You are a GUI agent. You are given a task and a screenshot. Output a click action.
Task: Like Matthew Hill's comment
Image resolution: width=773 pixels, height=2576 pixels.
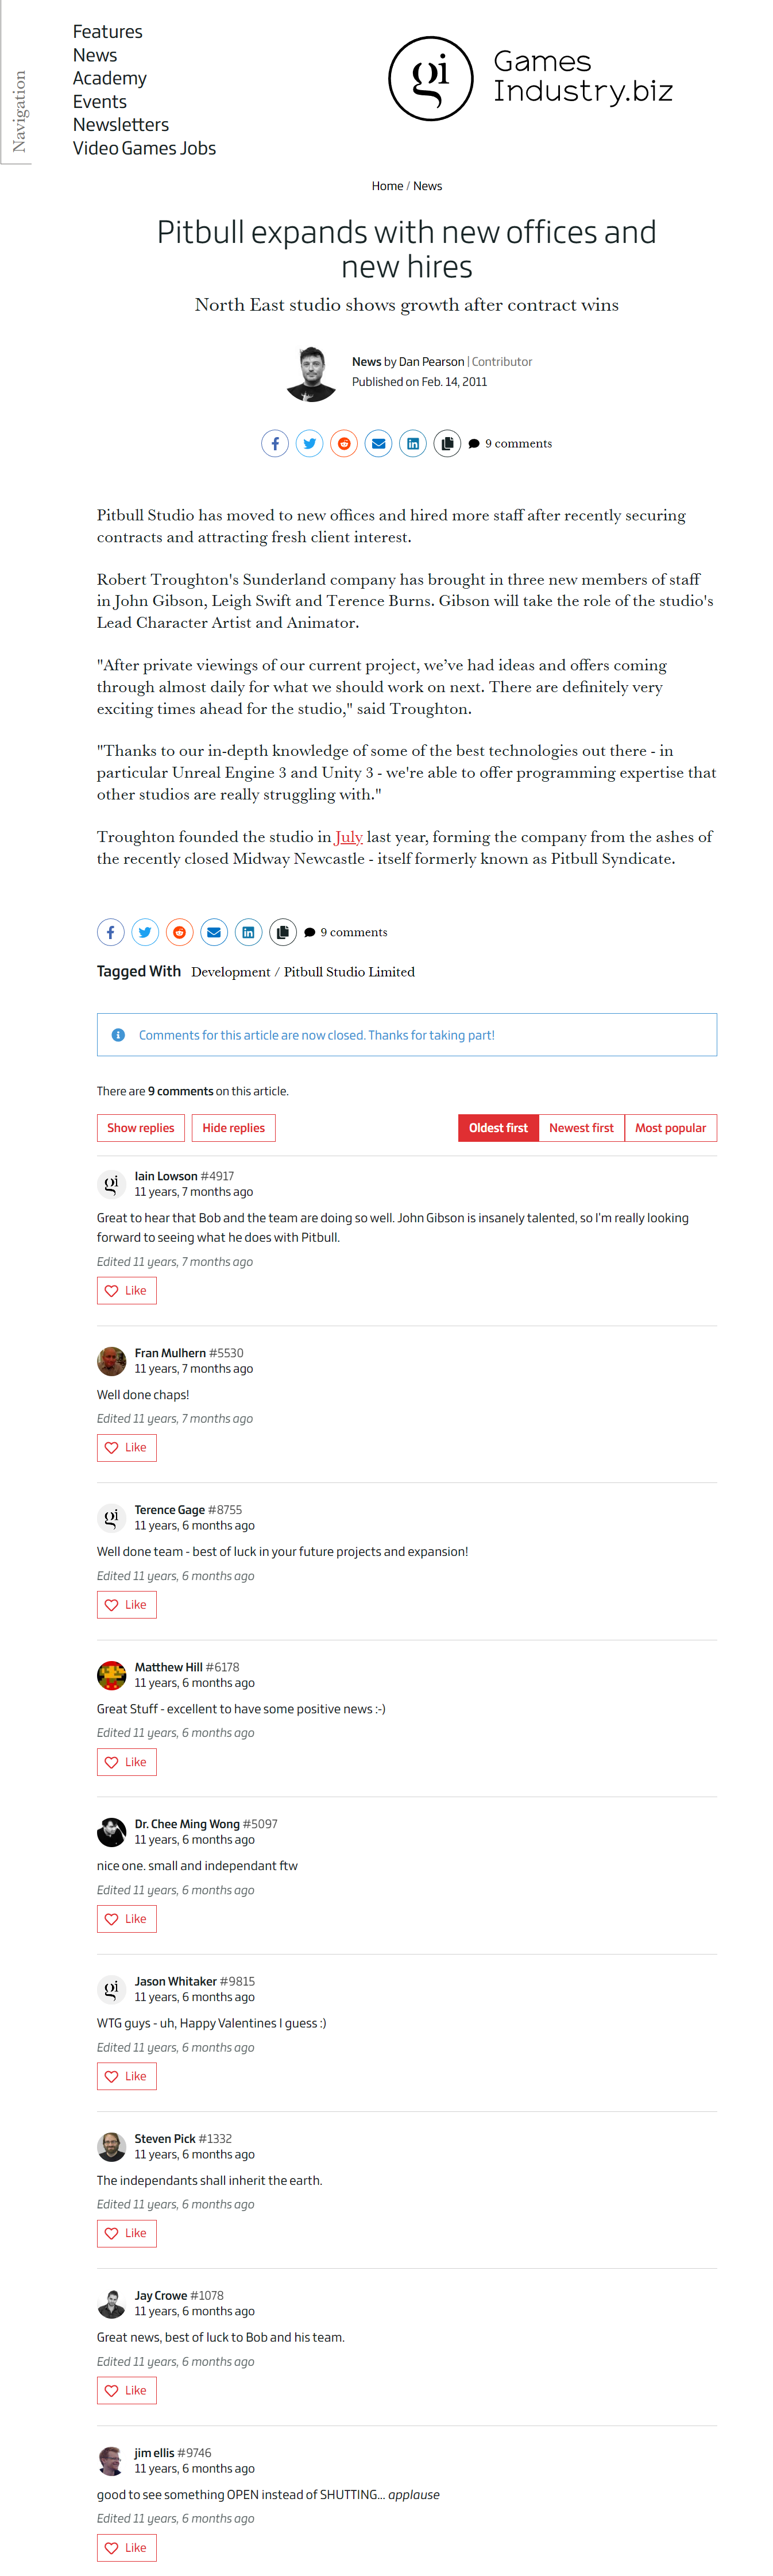(x=127, y=1761)
